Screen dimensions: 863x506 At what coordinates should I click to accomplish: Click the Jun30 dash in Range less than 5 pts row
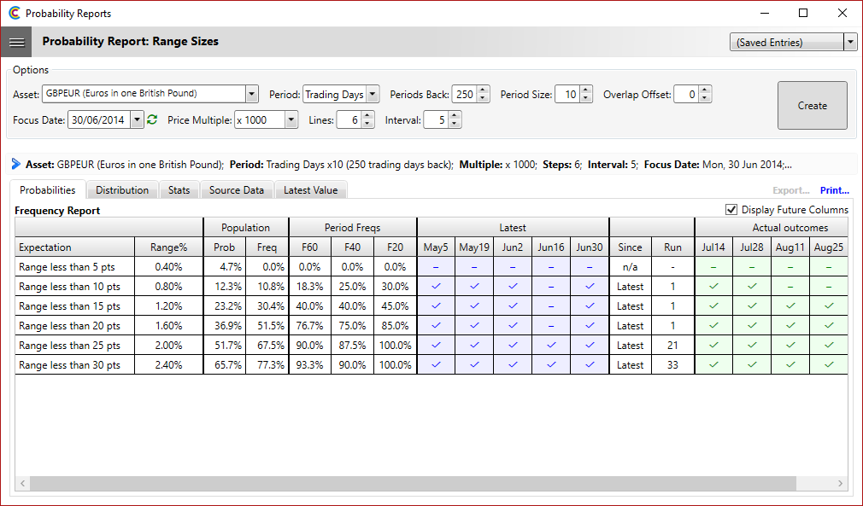click(589, 266)
